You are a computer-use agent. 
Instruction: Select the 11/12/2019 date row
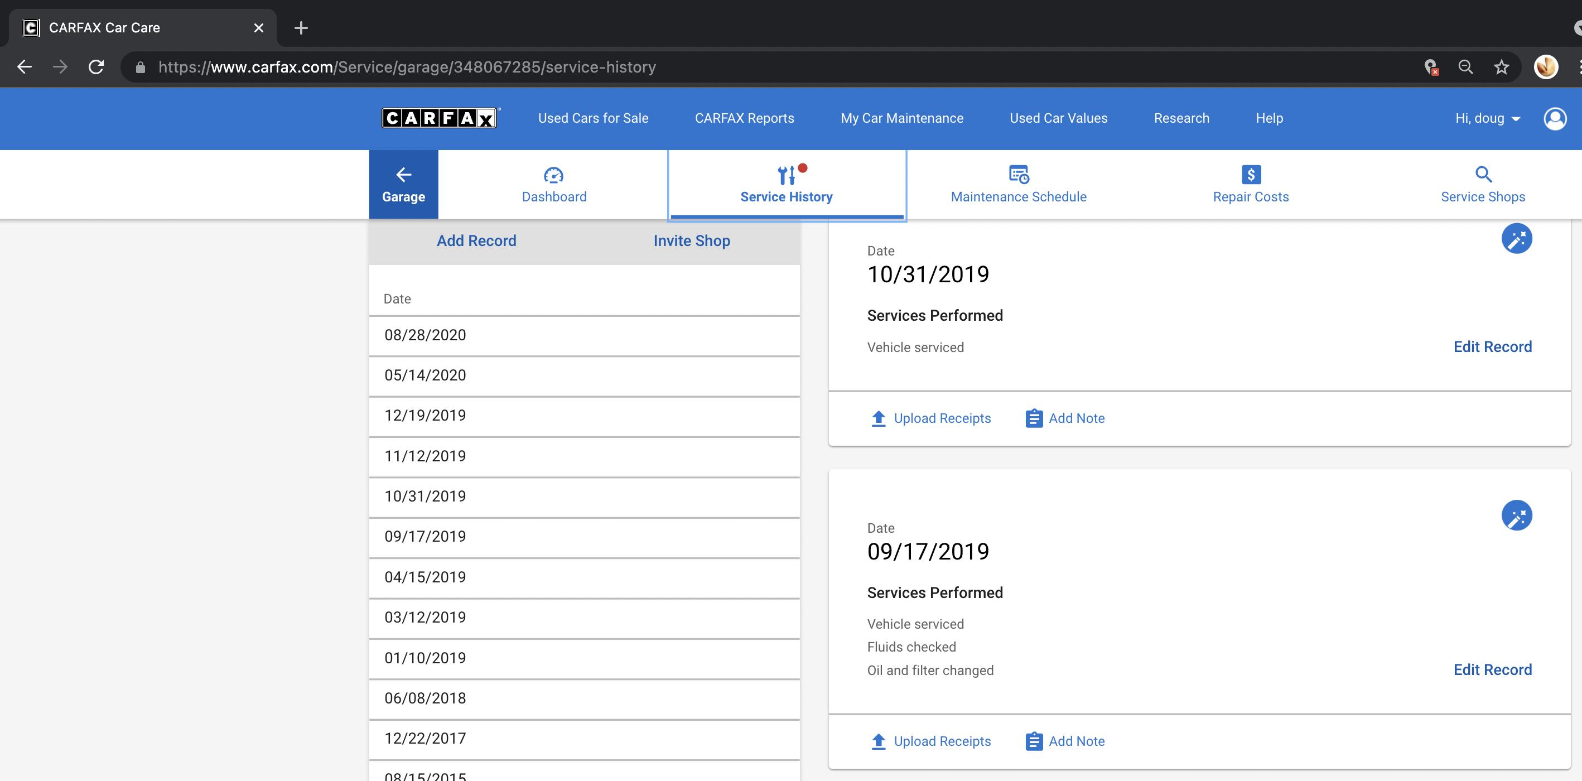coord(584,456)
